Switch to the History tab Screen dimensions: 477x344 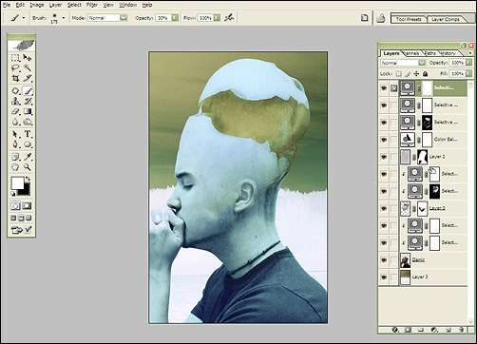448,53
